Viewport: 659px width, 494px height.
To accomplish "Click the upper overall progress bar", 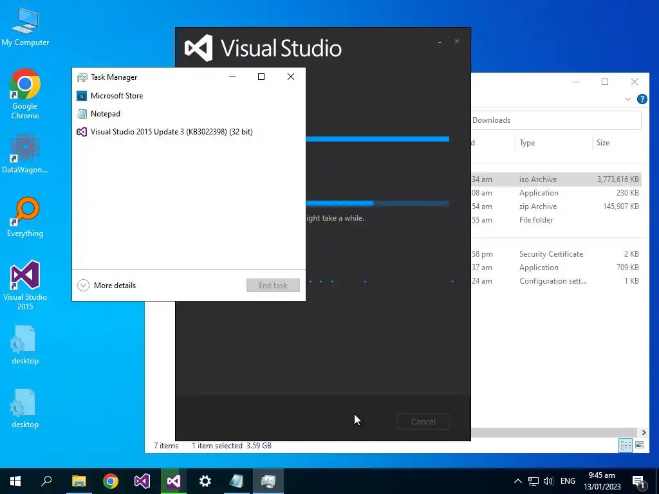I will click(377, 139).
